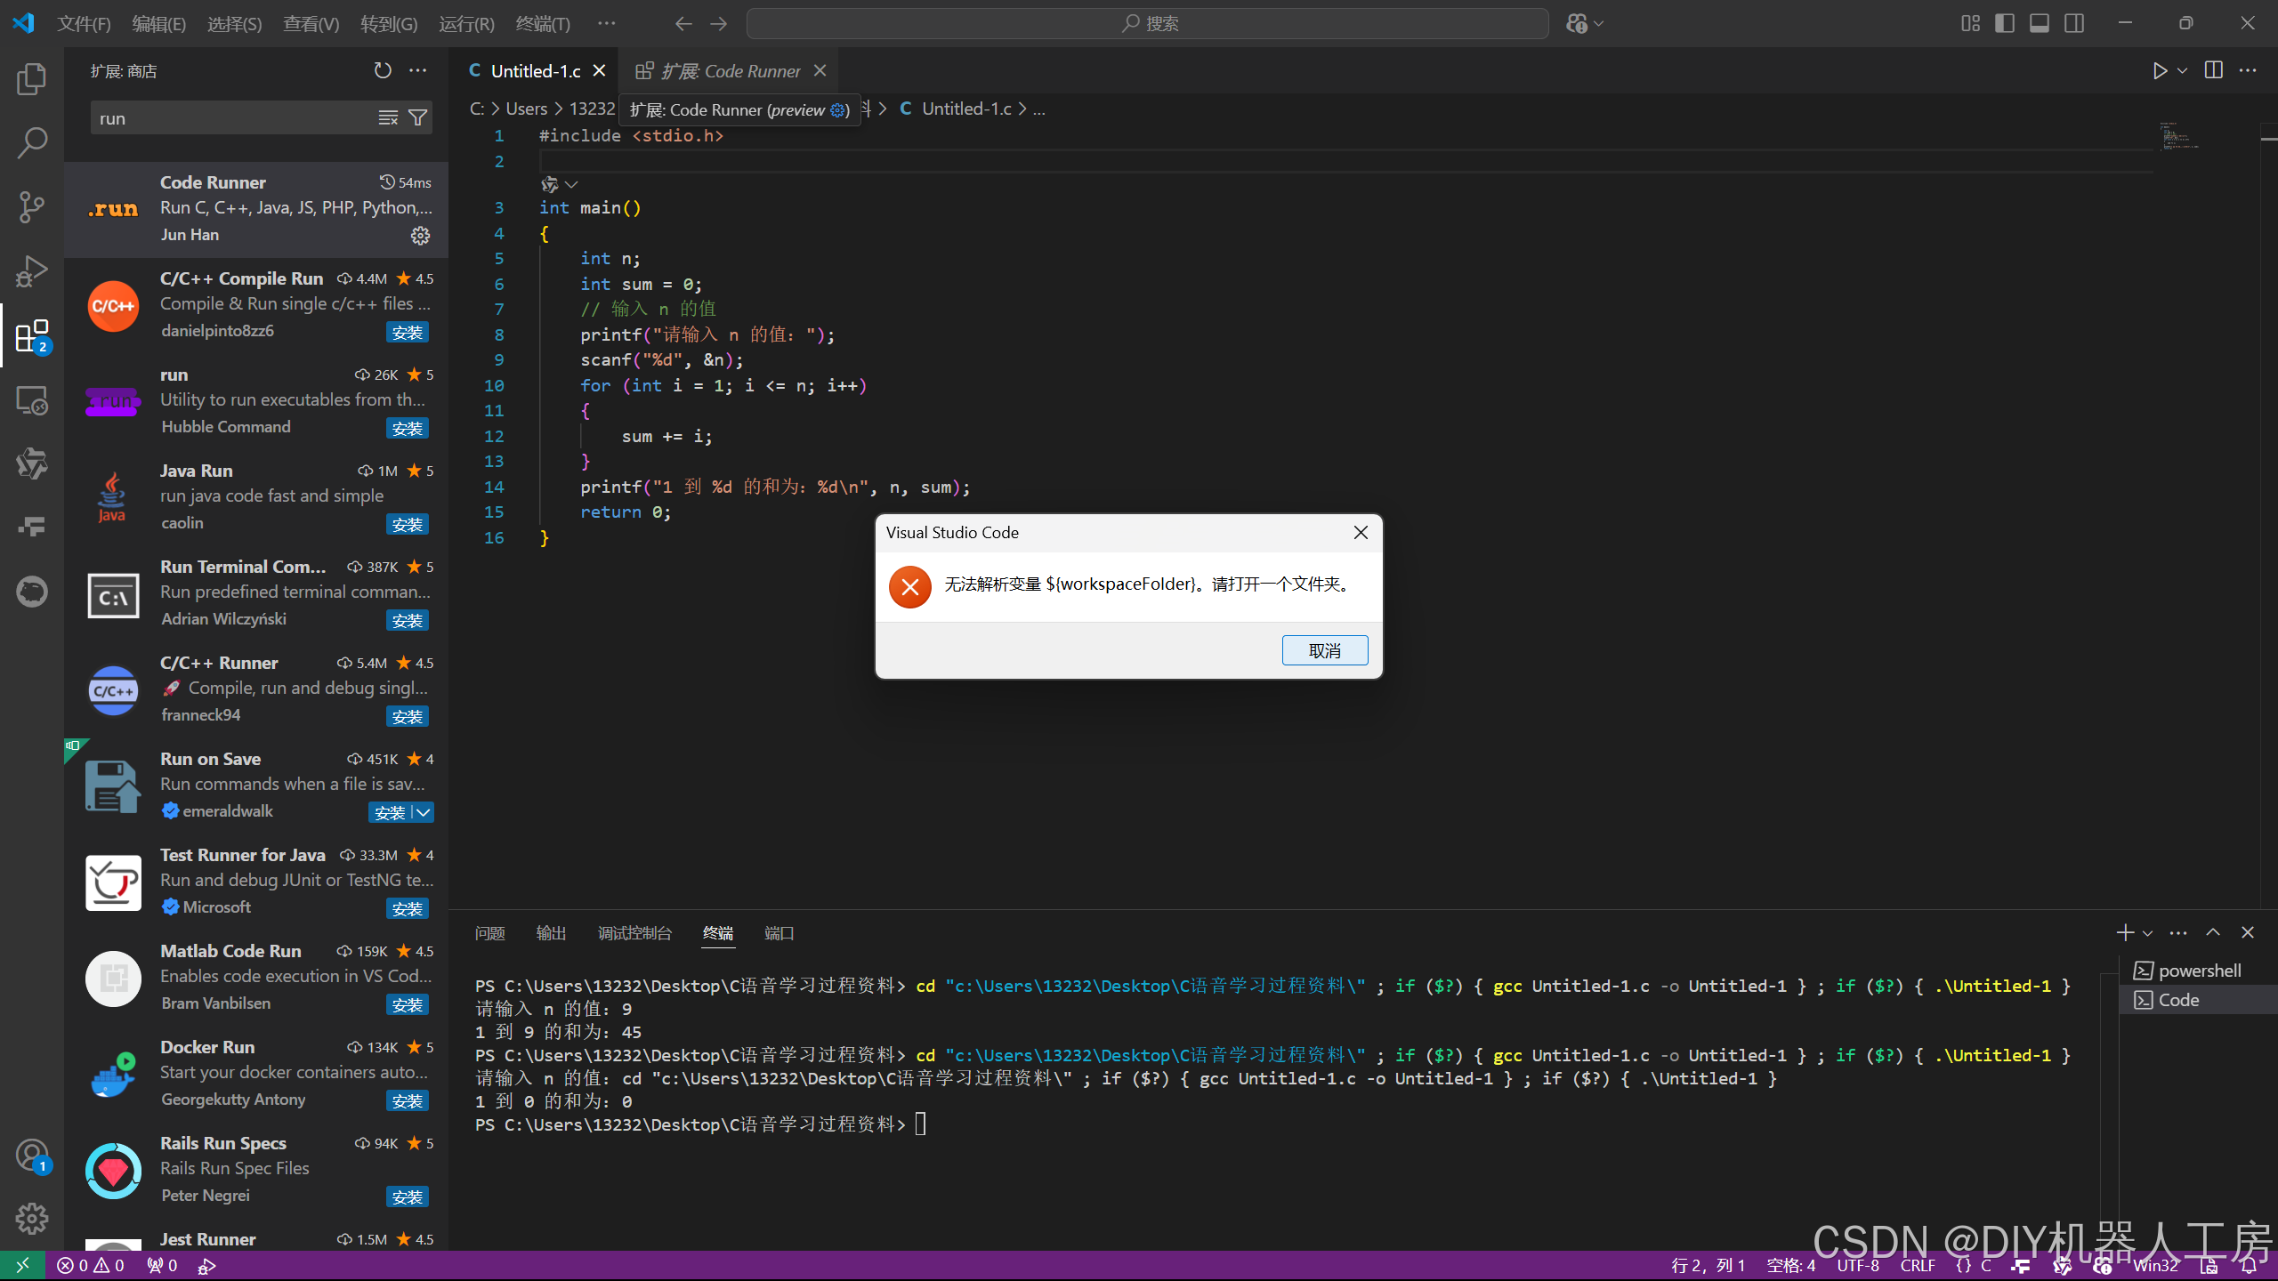
Task: Refresh the extensions list
Action: 381,70
